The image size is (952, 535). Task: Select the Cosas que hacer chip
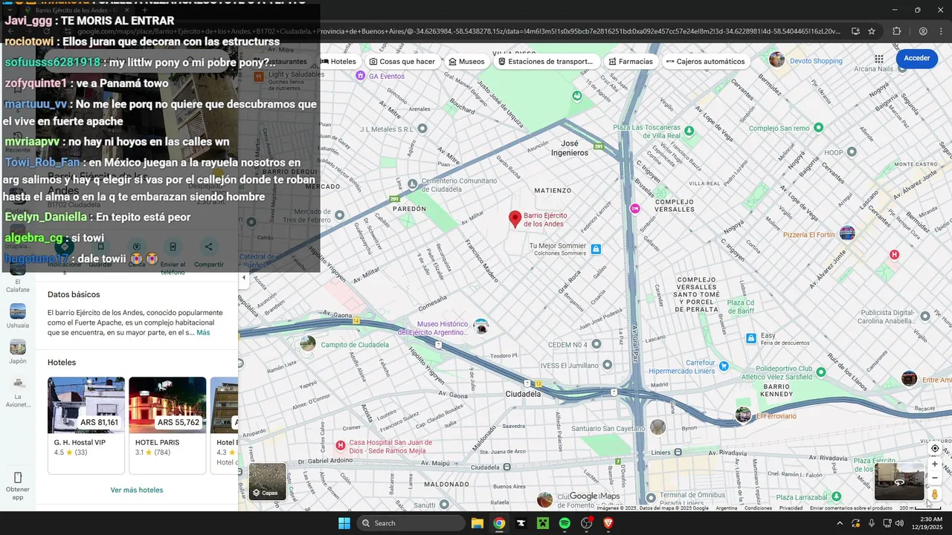click(402, 62)
